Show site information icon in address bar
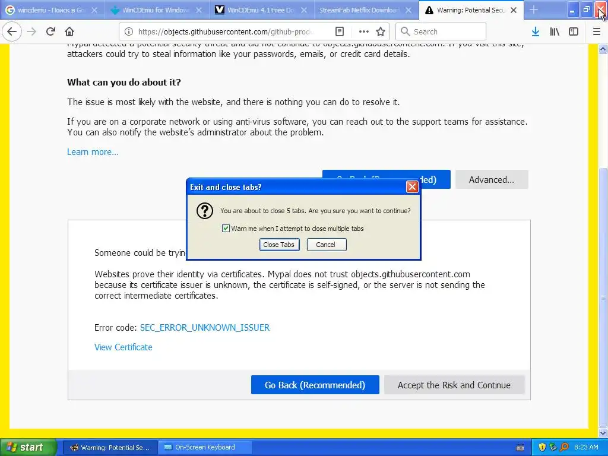The image size is (608, 456). (x=129, y=31)
